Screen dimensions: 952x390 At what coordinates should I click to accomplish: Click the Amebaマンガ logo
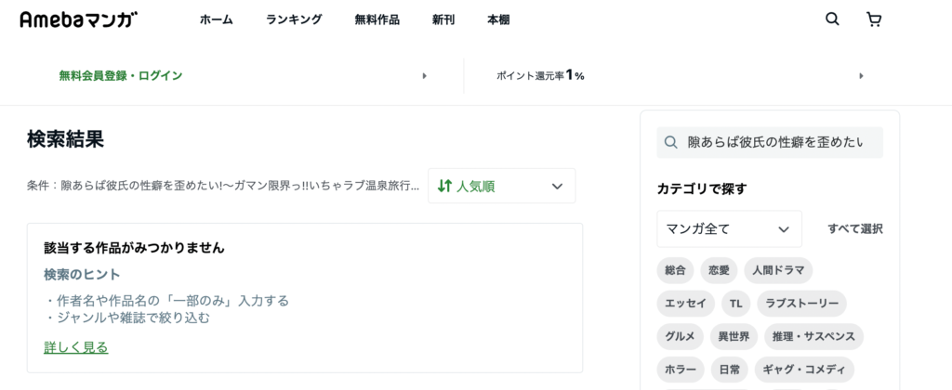(79, 20)
